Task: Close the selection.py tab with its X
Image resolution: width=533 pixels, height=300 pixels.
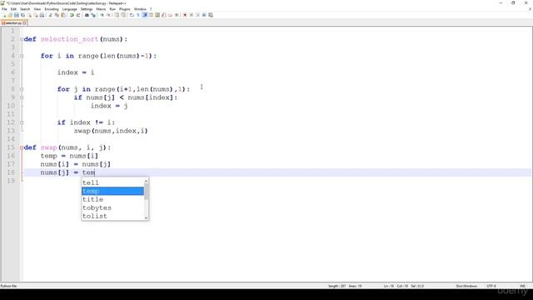Action: (25, 22)
